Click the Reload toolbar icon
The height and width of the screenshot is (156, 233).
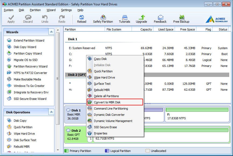(x=82, y=19)
